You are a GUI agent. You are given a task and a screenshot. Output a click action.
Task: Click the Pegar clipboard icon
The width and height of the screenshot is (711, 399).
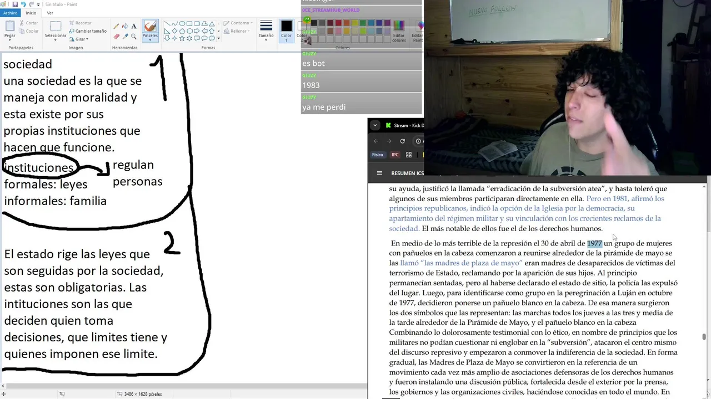(x=10, y=25)
